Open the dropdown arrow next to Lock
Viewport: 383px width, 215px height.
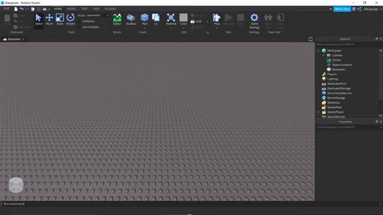[x=207, y=21]
